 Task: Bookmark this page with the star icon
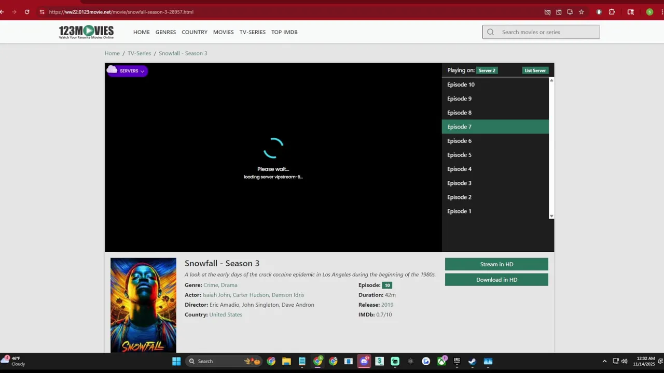(582, 12)
